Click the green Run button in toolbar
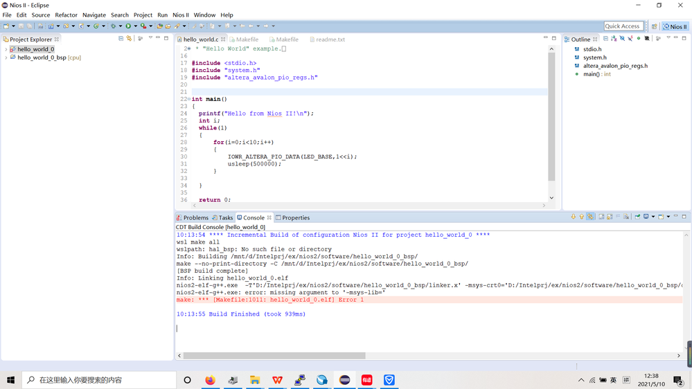Image resolution: width=692 pixels, height=389 pixels. coord(127,26)
